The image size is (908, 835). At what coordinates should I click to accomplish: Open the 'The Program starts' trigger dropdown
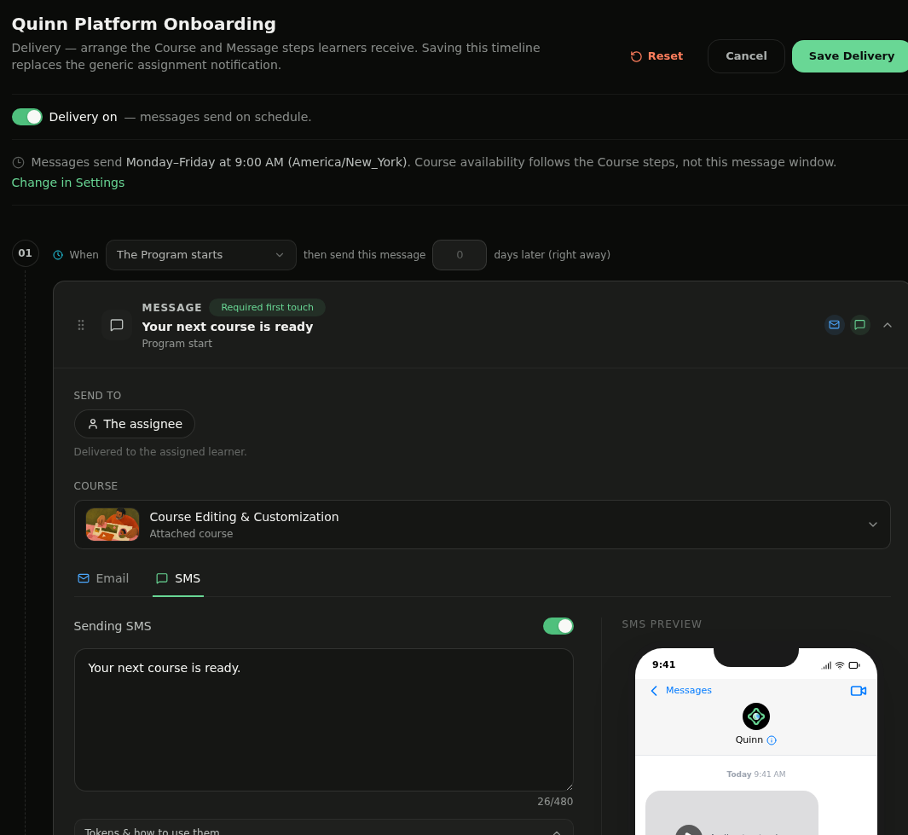[201, 255]
